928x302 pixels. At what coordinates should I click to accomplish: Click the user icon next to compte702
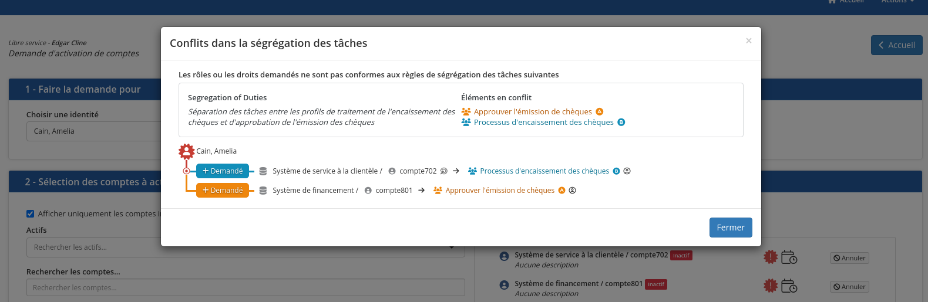[392, 171]
